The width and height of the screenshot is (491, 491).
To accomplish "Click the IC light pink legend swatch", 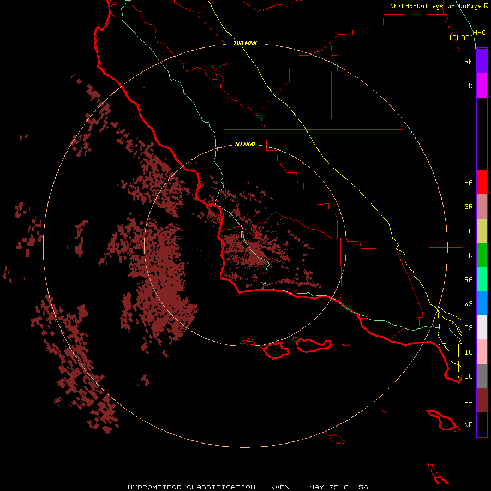I will pyautogui.click(x=482, y=352).
